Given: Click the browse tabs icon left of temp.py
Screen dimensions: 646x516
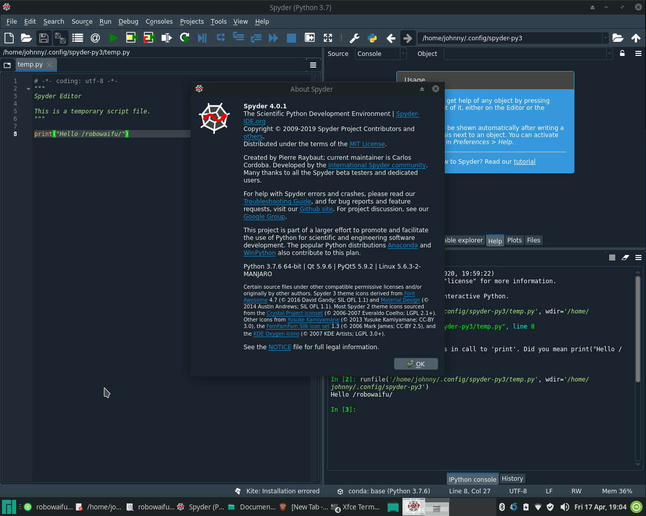Looking at the screenshot, I should pos(7,64).
